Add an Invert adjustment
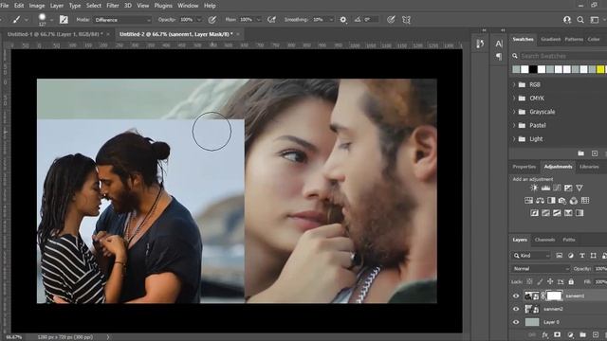 click(534, 213)
